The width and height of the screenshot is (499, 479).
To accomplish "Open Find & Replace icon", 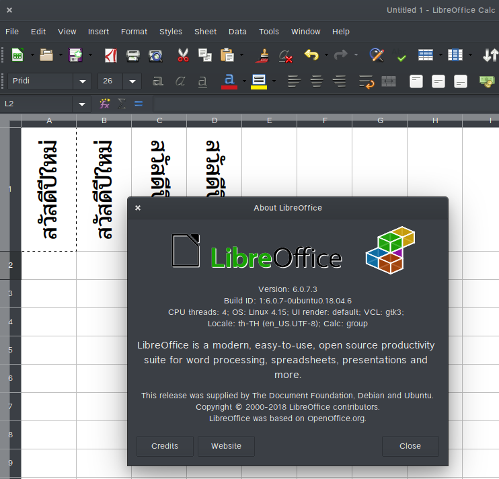I will click(x=377, y=55).
